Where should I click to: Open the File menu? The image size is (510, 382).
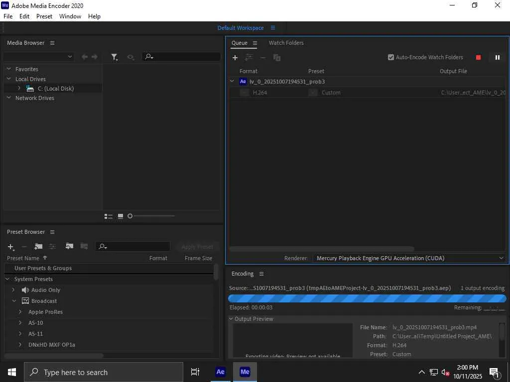pyautogui.click(x=8, y=16)
